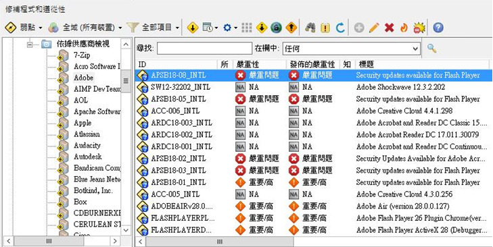Select the Apple vendor in tree
This screenshot has height=247, width=493.
coord(83,123)
